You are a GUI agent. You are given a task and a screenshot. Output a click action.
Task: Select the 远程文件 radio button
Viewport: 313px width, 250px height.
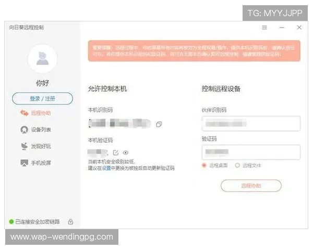point(237,165)
